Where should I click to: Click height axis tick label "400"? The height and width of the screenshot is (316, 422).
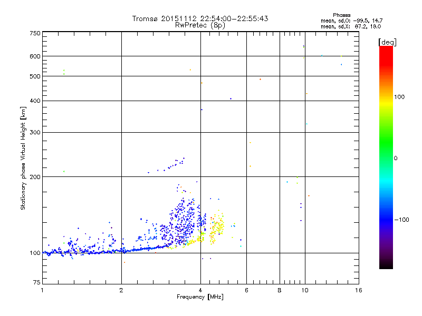35,101
